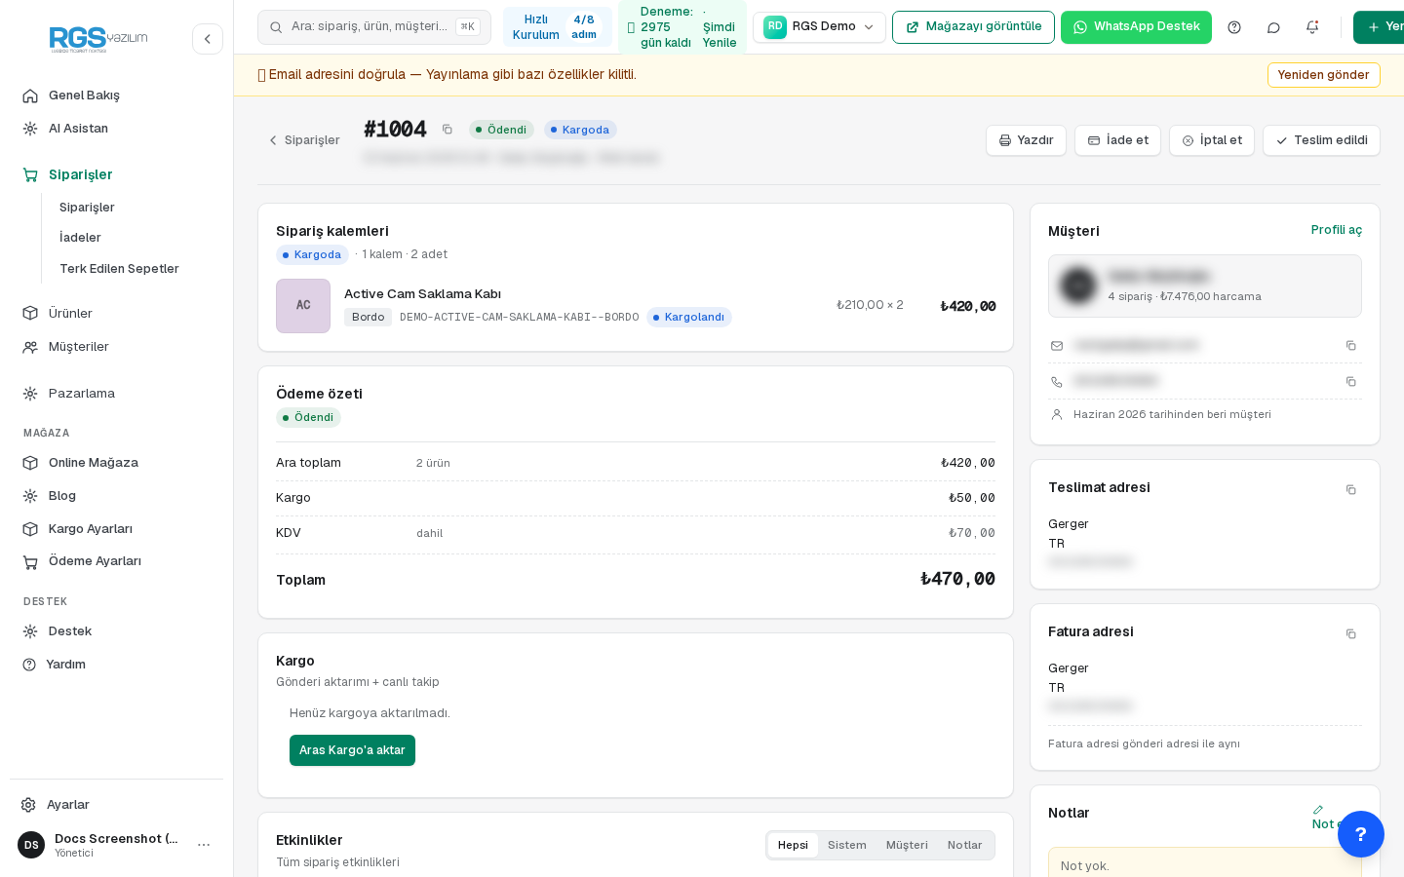Image resolution: width=1404 pixels, height=877 pixels.
Task: Open İadeler submenu item
Action: pos(80,238)
